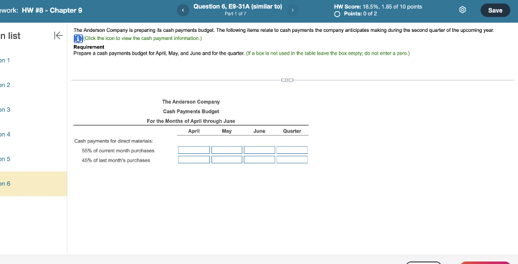Viewport: 518px width, 264px height.
Task: Open the cash payment information icon
Action: point(78,38)
